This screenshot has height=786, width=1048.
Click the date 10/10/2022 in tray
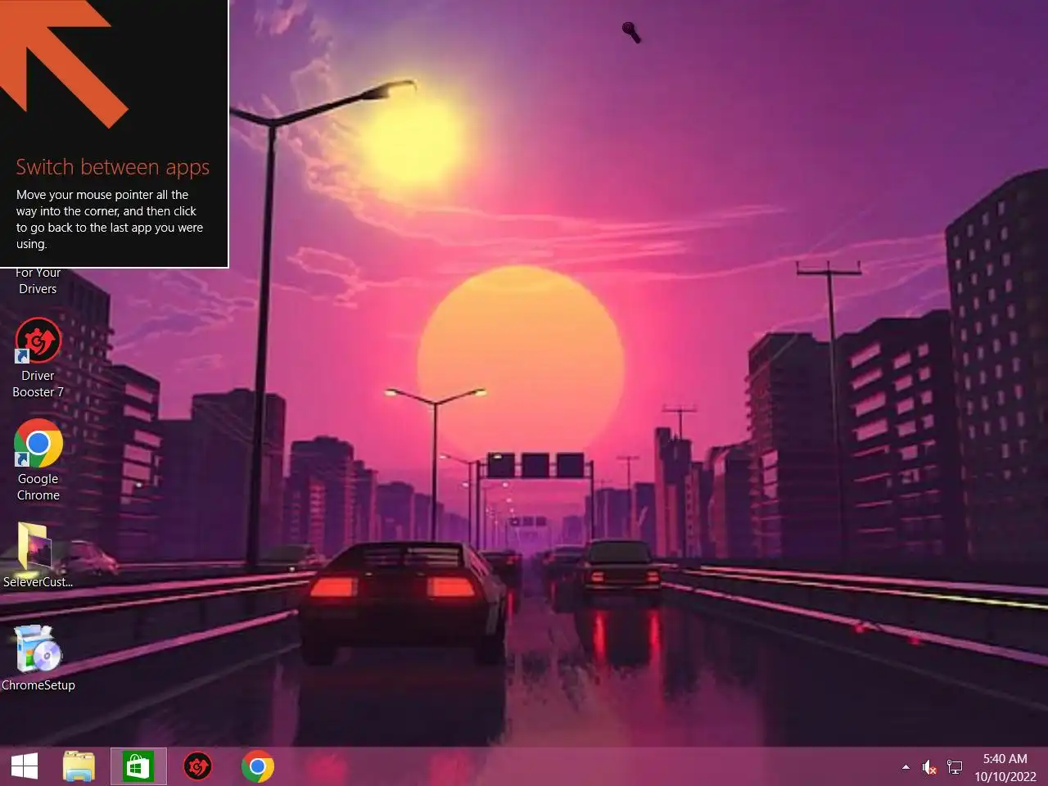tap(1005, 776)
